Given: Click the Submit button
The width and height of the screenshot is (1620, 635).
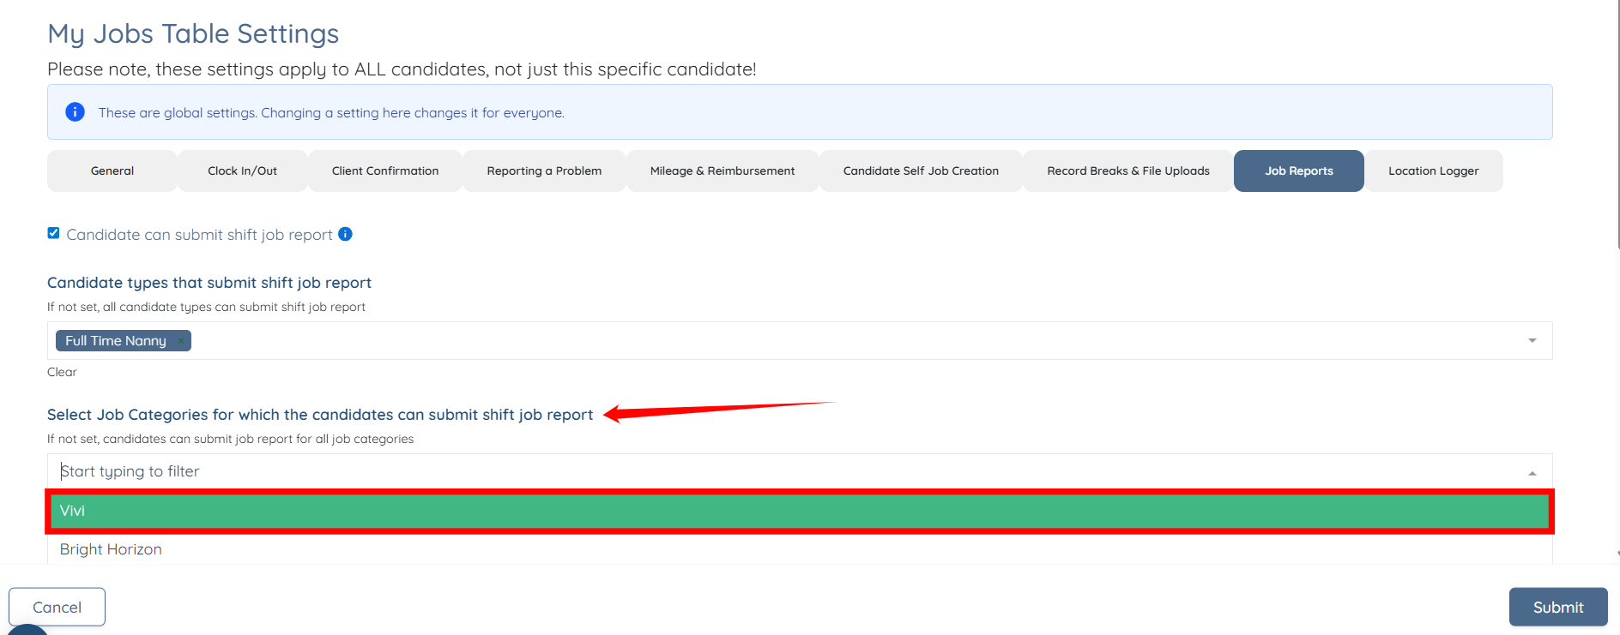Looking at the screenshot, I should pyautogui.click(x=1558, y=607).
